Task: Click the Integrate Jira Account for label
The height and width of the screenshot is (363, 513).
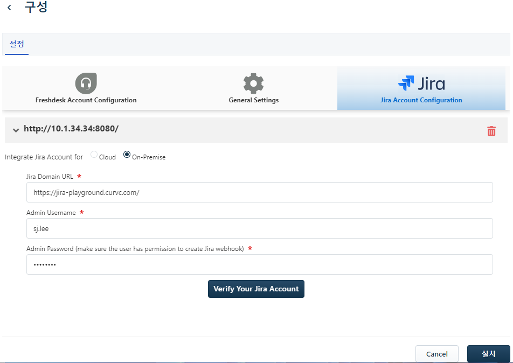Action: tap(44, 157)
